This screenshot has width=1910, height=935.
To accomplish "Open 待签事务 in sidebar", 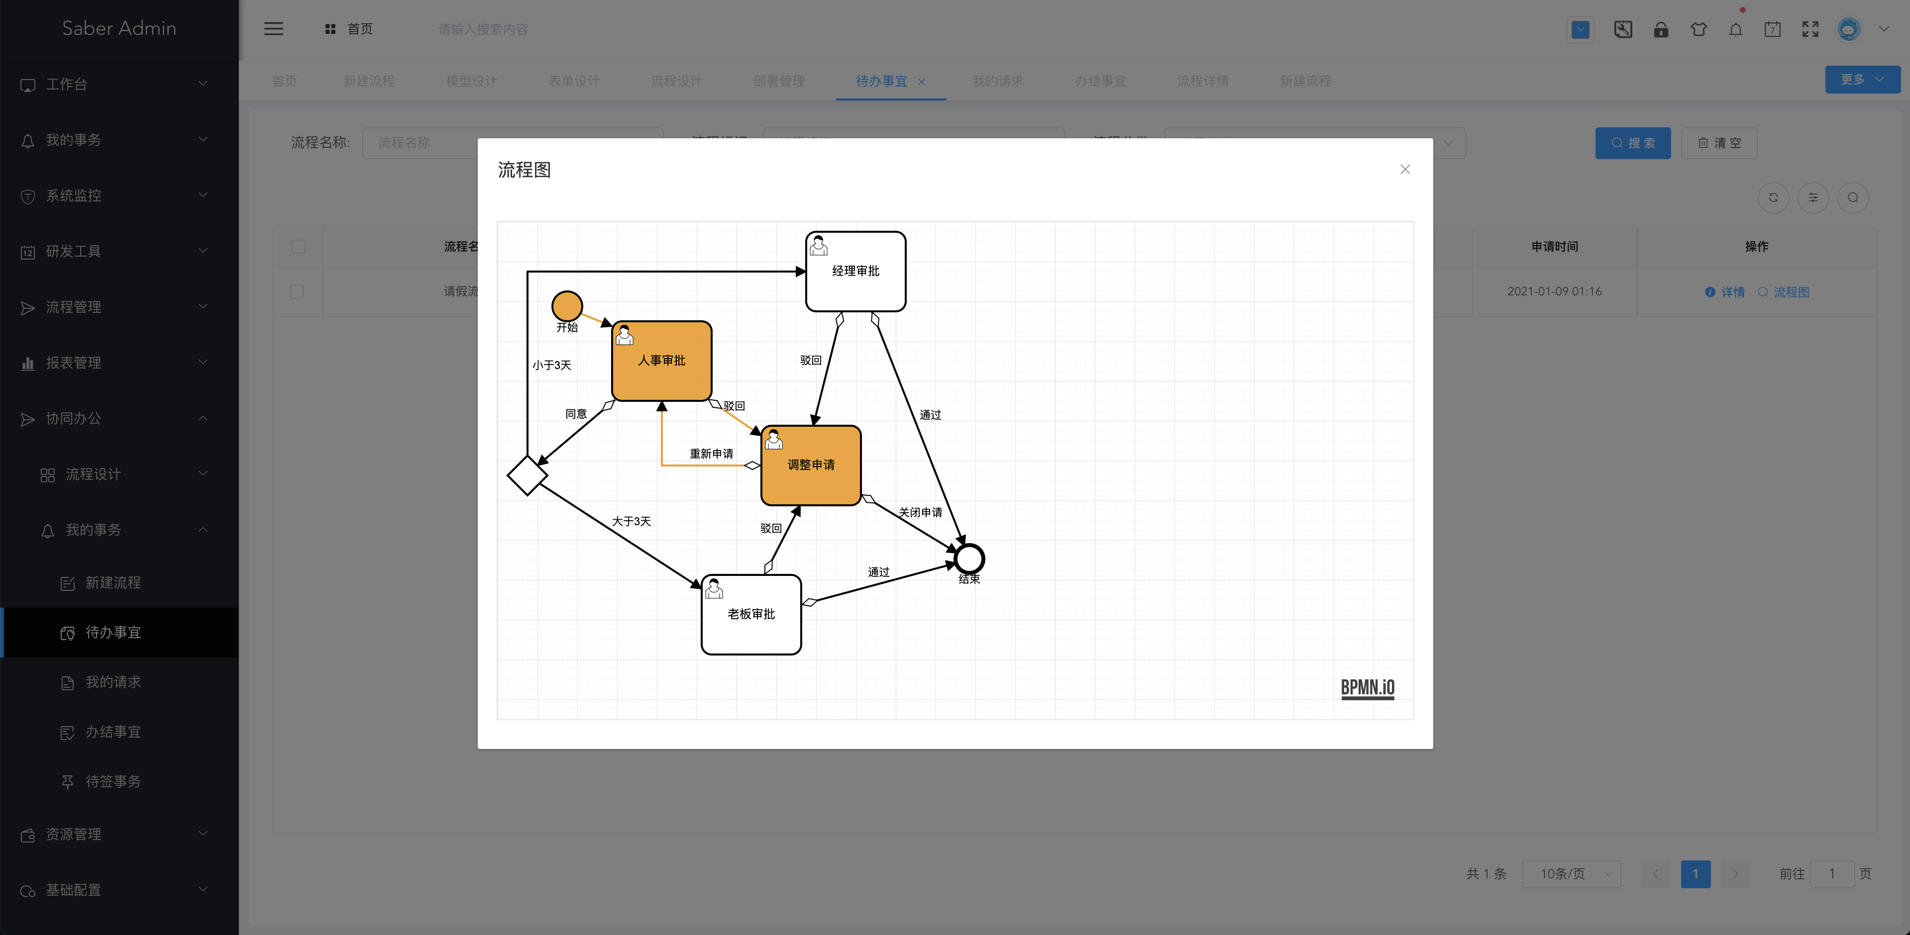I will (119, 781).
